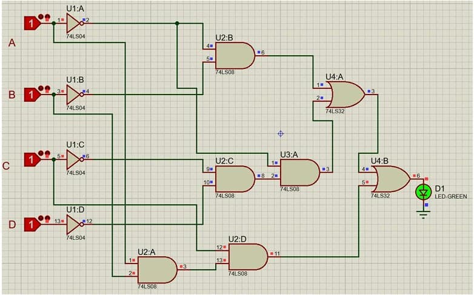Click the 74LS08 text under U2:B

click(225, 73)
